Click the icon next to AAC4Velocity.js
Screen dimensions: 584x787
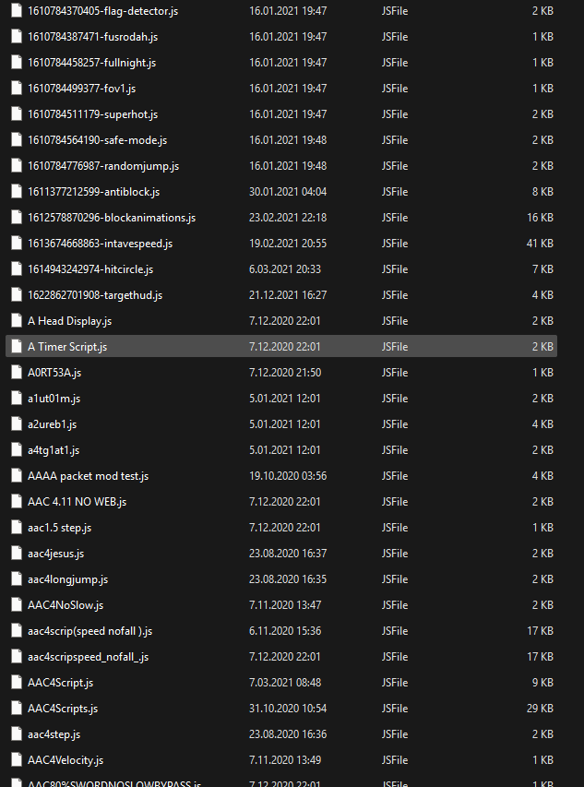[16, 760]
